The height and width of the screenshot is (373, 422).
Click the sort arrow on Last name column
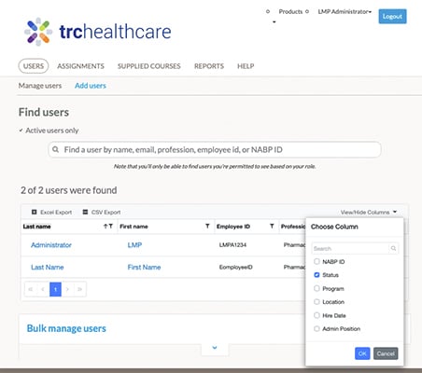click(105, 227)
